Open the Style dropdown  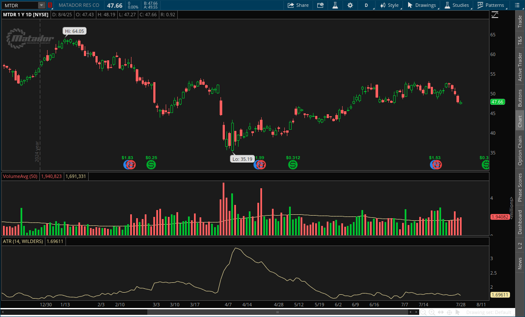click(x=390, y=5)
